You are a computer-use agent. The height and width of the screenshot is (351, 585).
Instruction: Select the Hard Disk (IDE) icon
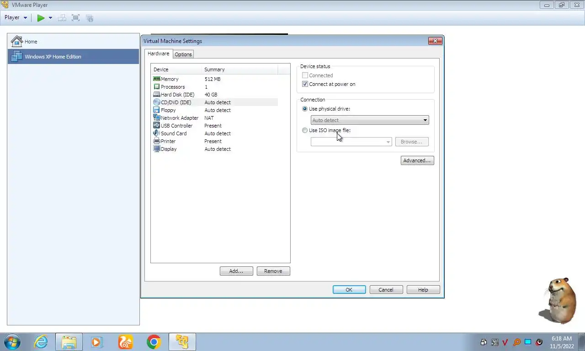pos(157,95)
